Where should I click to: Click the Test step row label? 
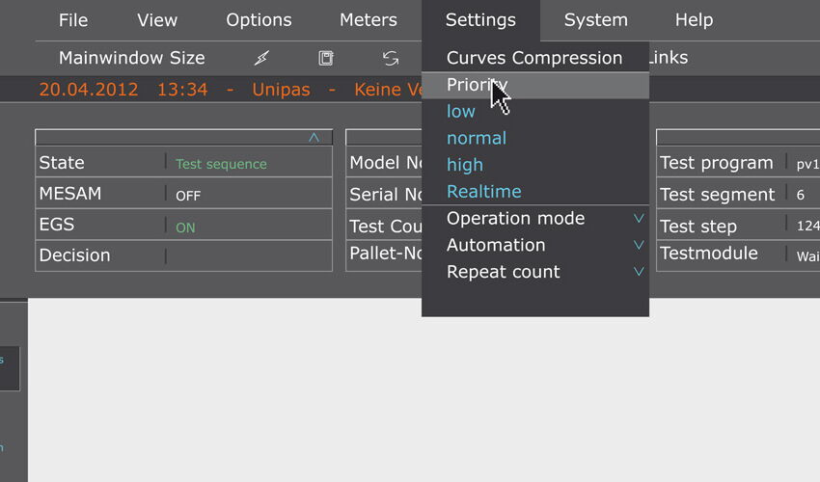coord(698,227)
